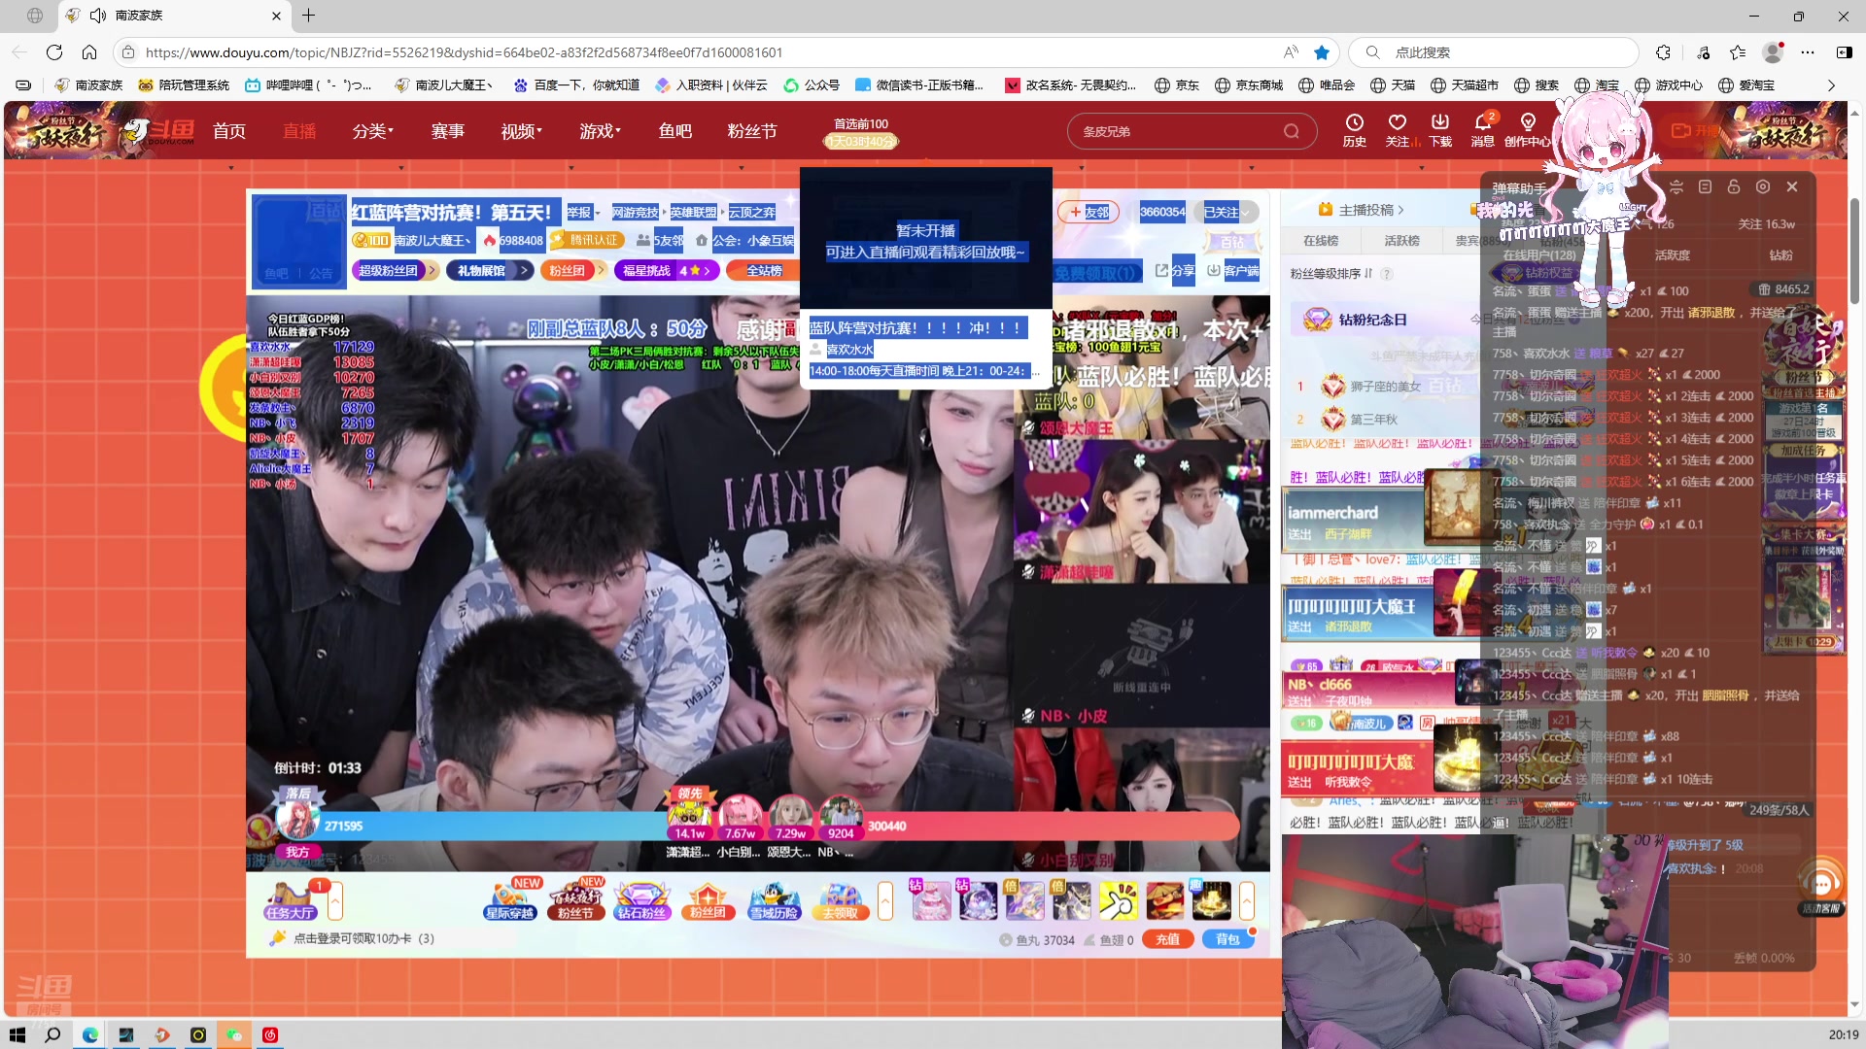
Task: Expand the 游戏 dropdown in navigation
Action: tap(600, 131)
